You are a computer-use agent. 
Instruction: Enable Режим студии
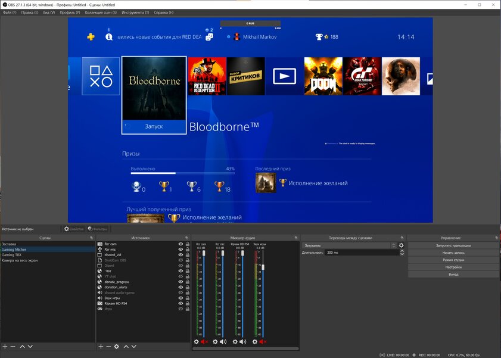(x=453, y=260)
